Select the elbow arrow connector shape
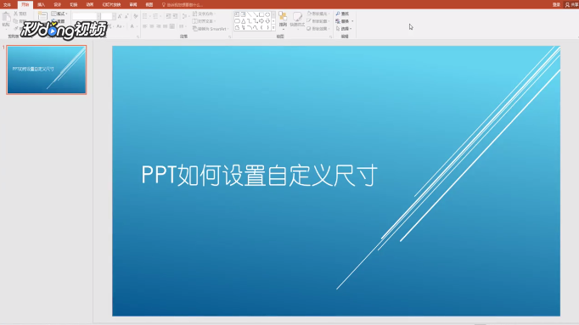This screenshot has width=579, height=325. [256, 21]
